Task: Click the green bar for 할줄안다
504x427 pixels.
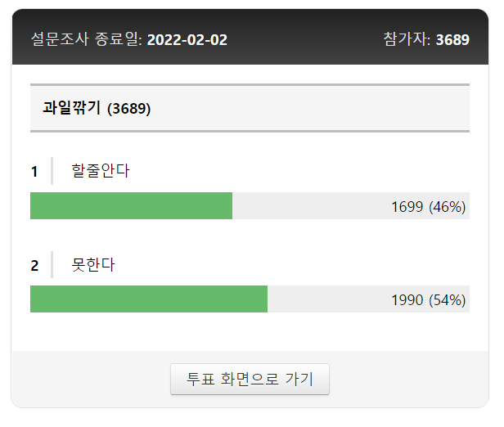Action: pos(131,206)
